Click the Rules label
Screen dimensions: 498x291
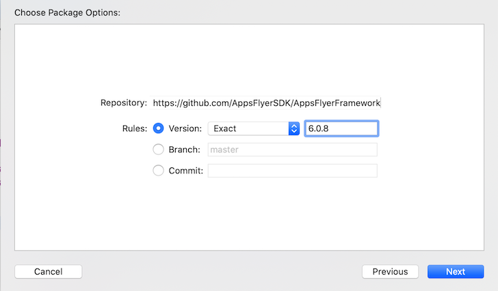pyautogui.click(x=135, y=128)
